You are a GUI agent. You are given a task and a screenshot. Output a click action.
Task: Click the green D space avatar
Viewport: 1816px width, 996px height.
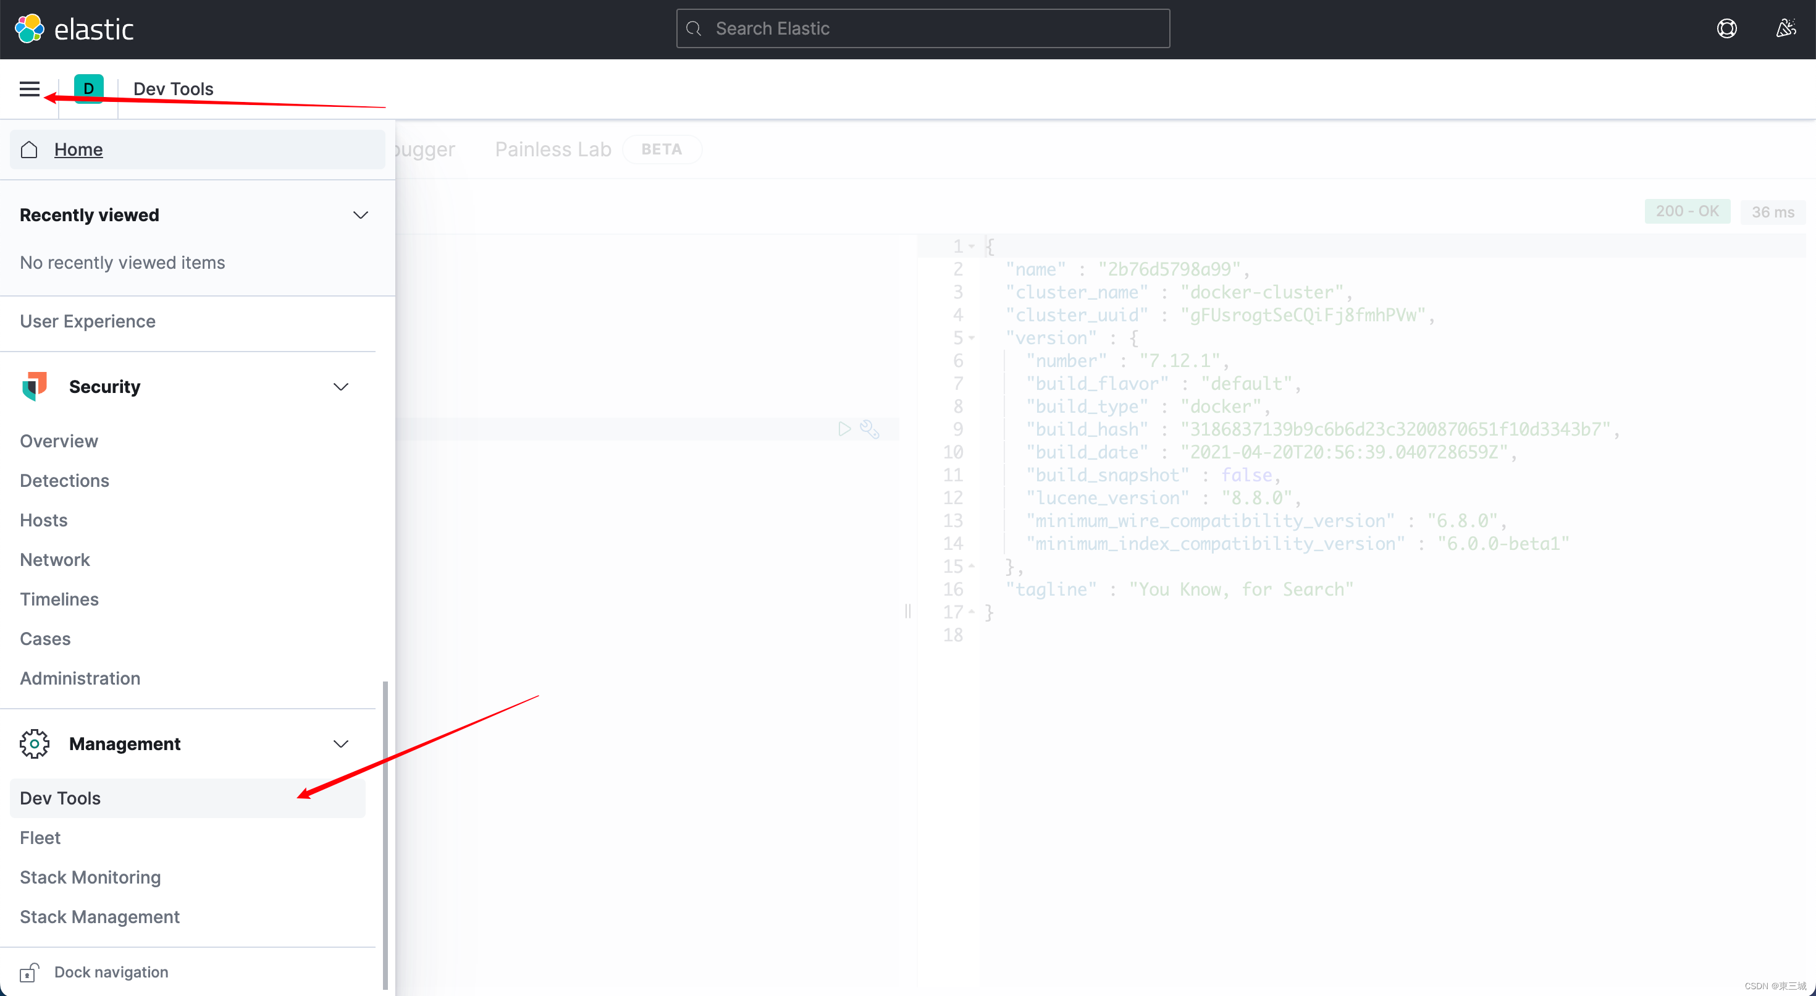[89, 89]
